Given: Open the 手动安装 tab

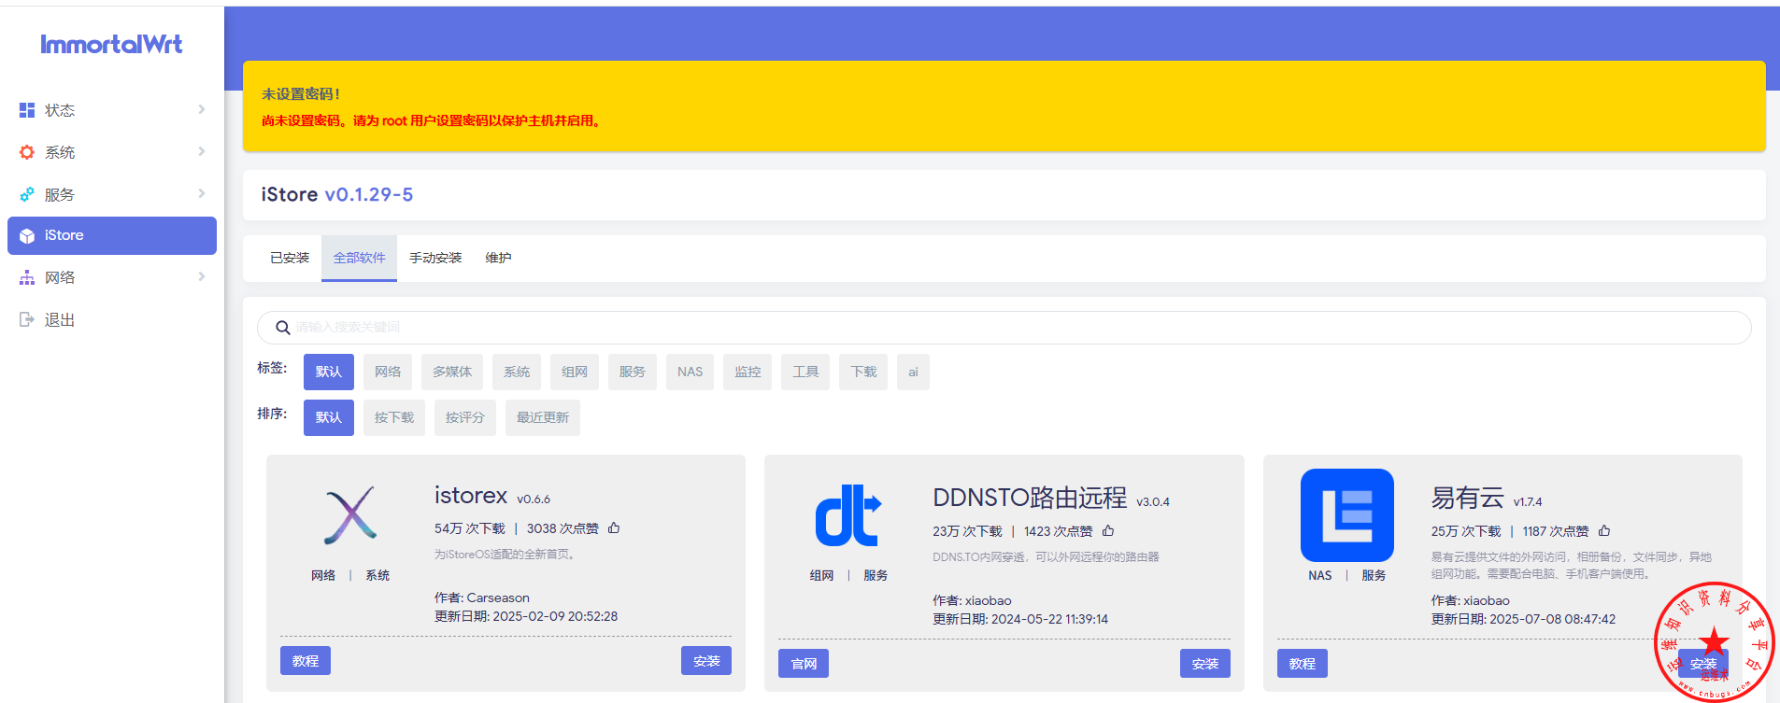Looking at the screenshot, I should (435, 258).
